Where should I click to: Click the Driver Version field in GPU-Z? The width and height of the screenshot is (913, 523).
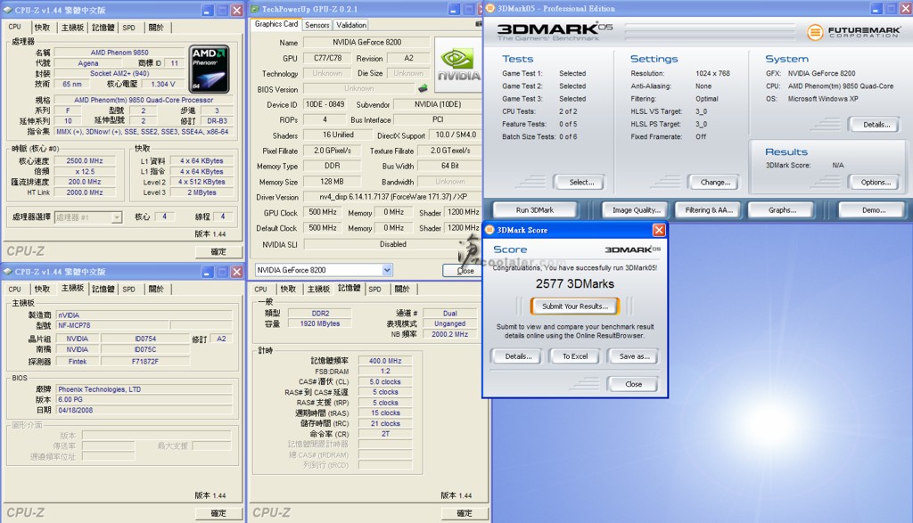(x=392, y=197)
